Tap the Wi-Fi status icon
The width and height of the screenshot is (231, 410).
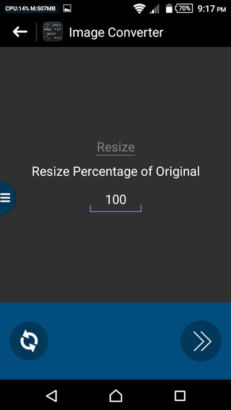[140, 9]
